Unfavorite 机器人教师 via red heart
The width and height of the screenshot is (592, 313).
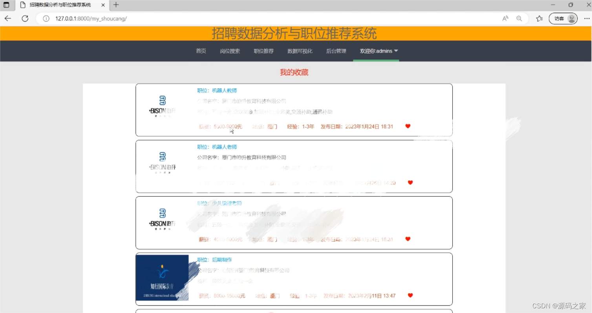coord(408,126)
